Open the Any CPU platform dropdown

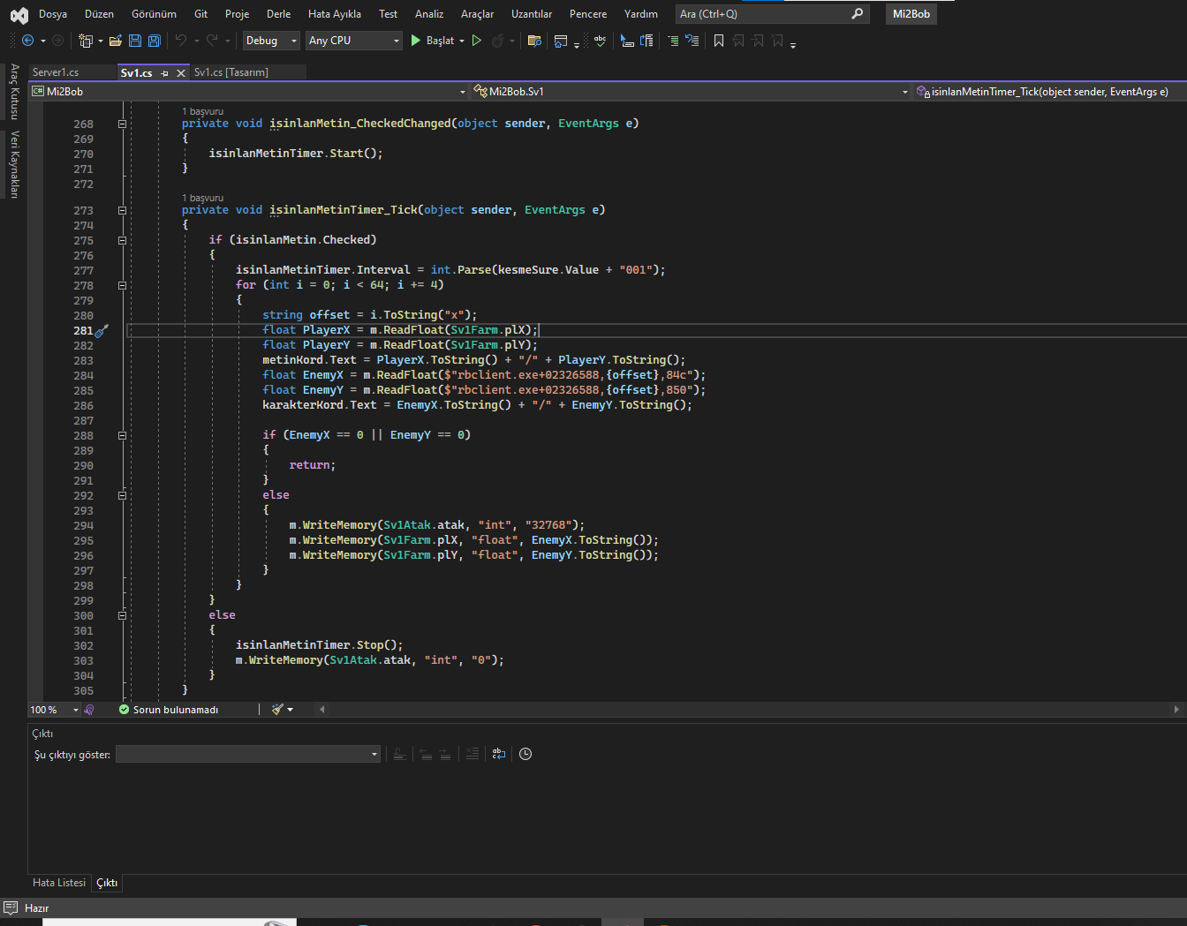[353, 41]
